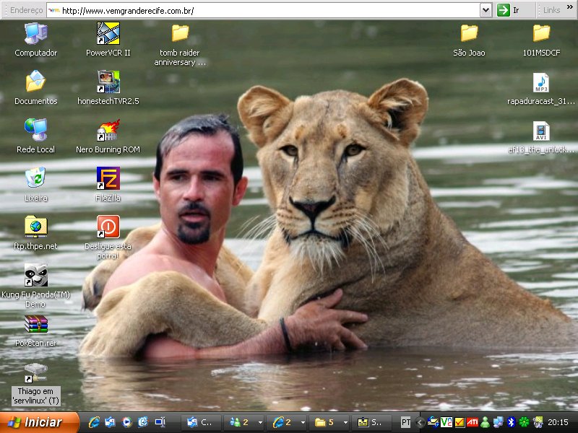This screenshot has width=578, height=433.
Task: Launch Internet Explorer from Quick Launch
Action: [94, 422]
